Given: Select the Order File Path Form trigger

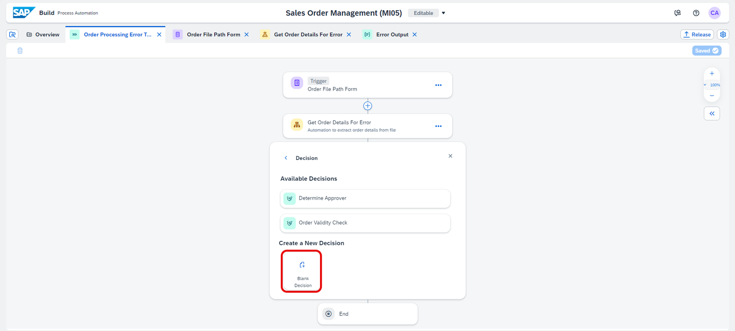Looking at the screenshot, I should 367,85.
